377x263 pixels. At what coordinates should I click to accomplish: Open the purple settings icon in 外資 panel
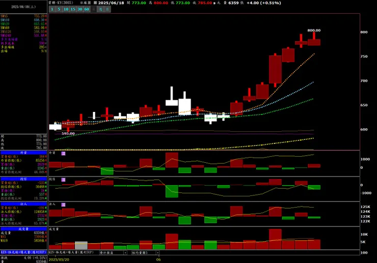[63, 153]
